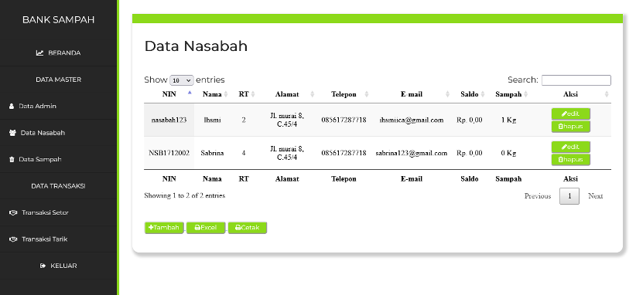The image size is (636, 295).
Task: Edit the Ihsmi nasabah123 record
Action: tap(571, 114)
